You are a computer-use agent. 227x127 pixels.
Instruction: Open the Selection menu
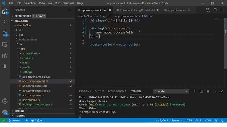pos(30,3)
